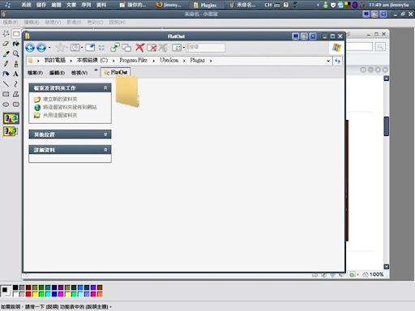Click the search field in FlatOut toolbar
This screenshot has height=311, width=415.
point(206,48)
